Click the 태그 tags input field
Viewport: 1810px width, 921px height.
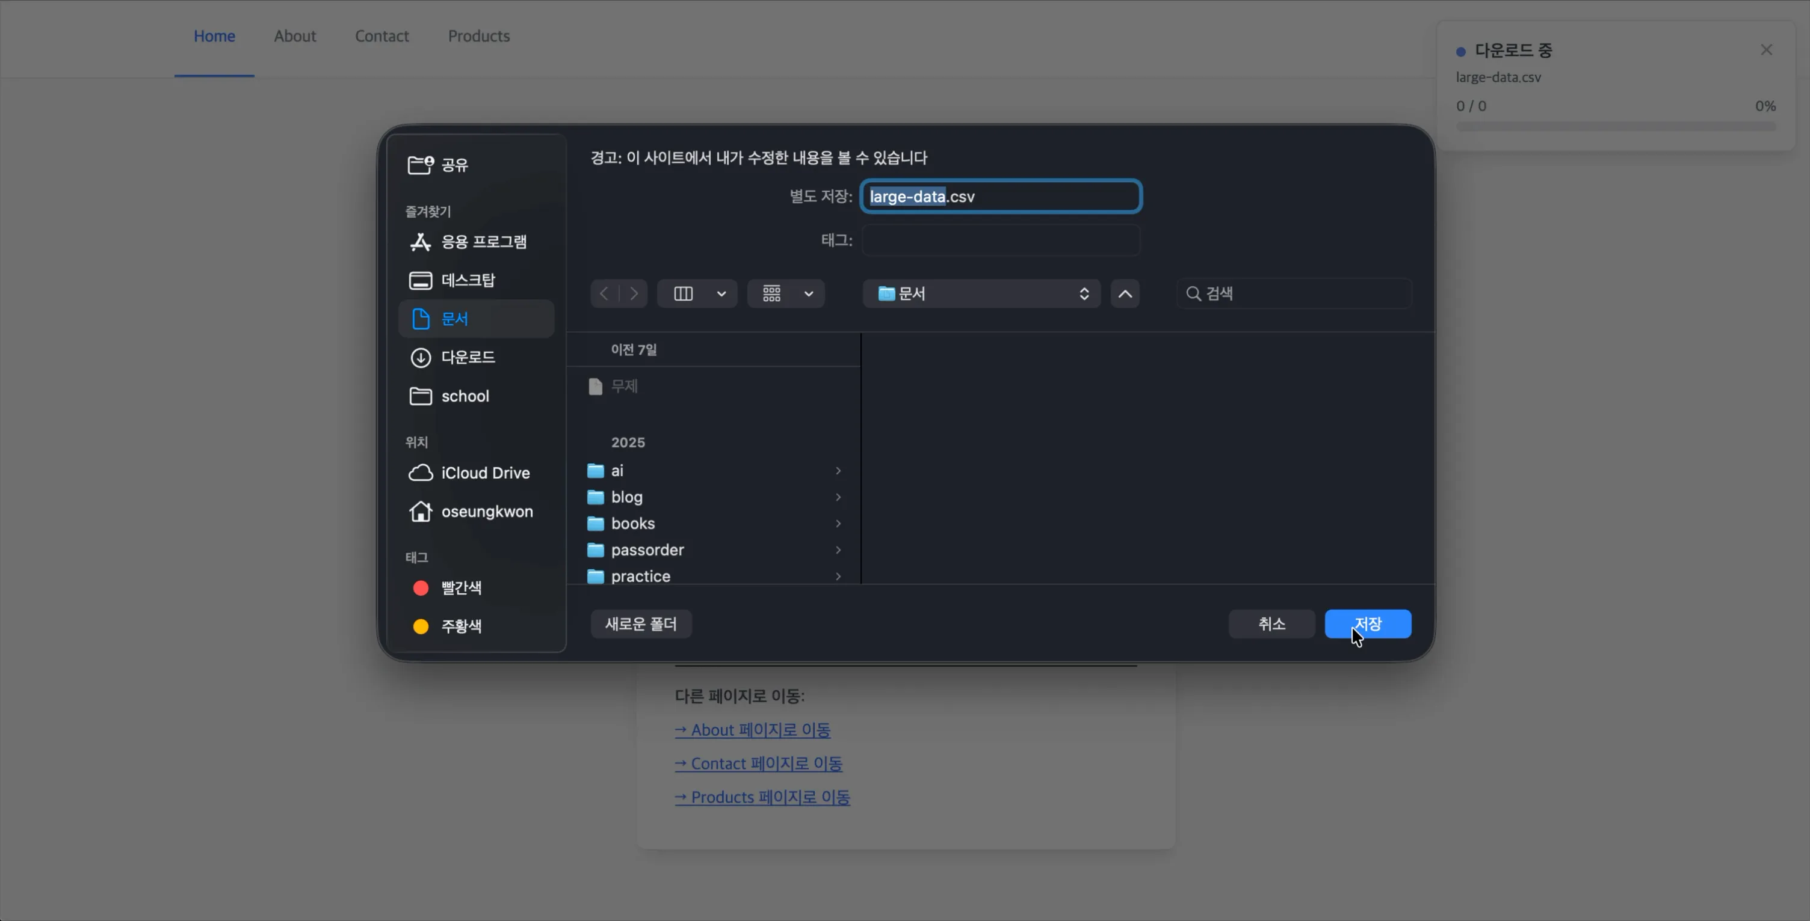coord(1001,241)
